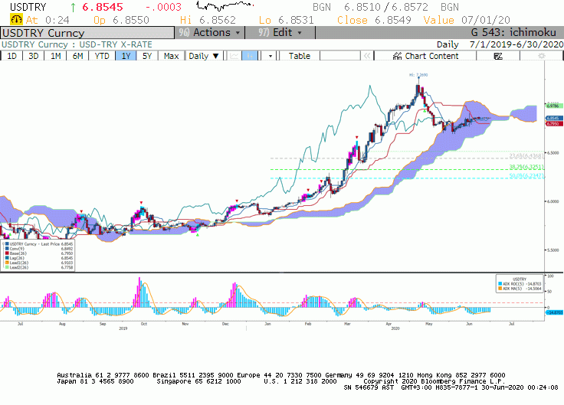Select the candlestick chart type icon

250,56
